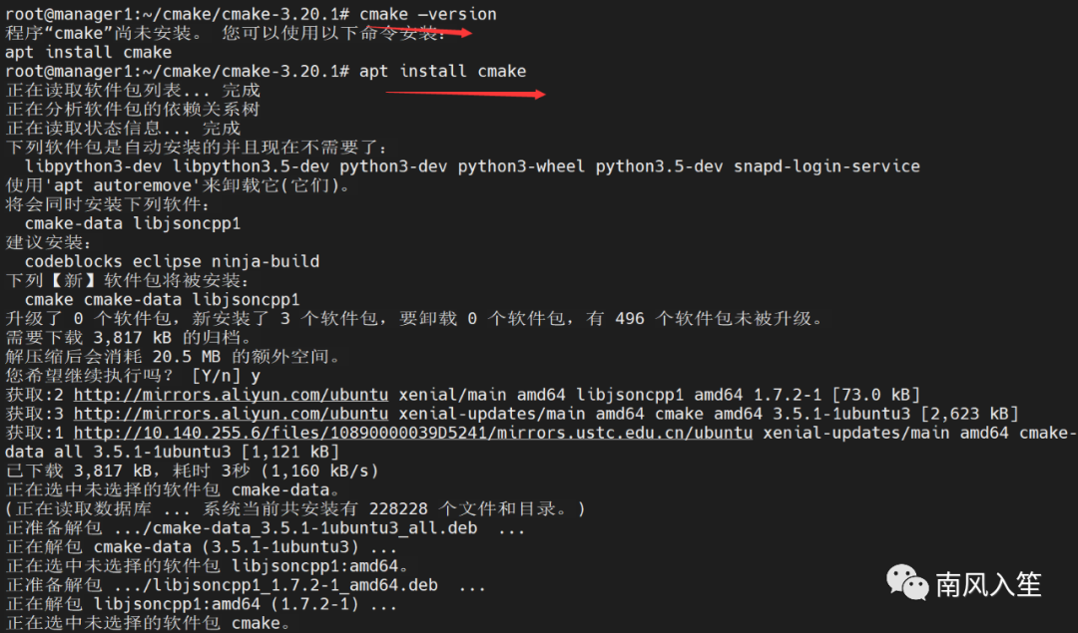Click the 228228 files count text
The image size is (1078, 633).
click(x=398, y=509)
